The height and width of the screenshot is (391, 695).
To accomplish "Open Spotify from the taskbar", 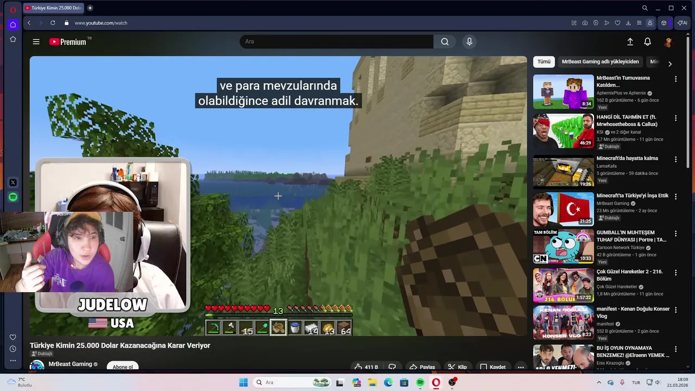I will [420, 382].
